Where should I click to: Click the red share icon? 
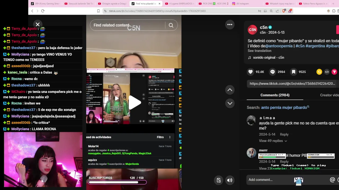click(x=334, y=72)
